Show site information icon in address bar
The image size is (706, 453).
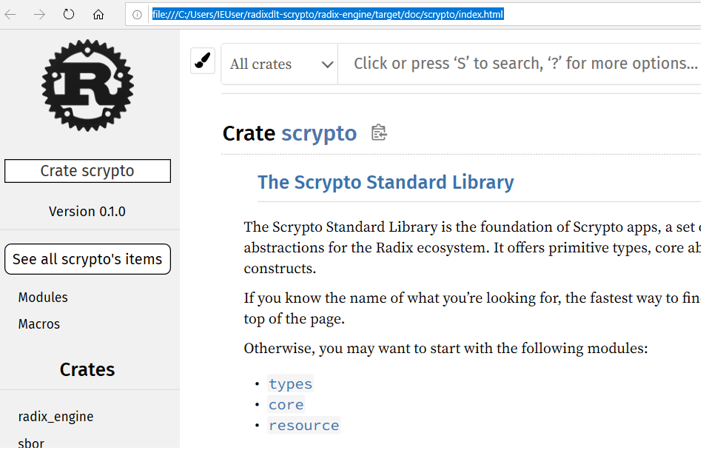point(137,15)
